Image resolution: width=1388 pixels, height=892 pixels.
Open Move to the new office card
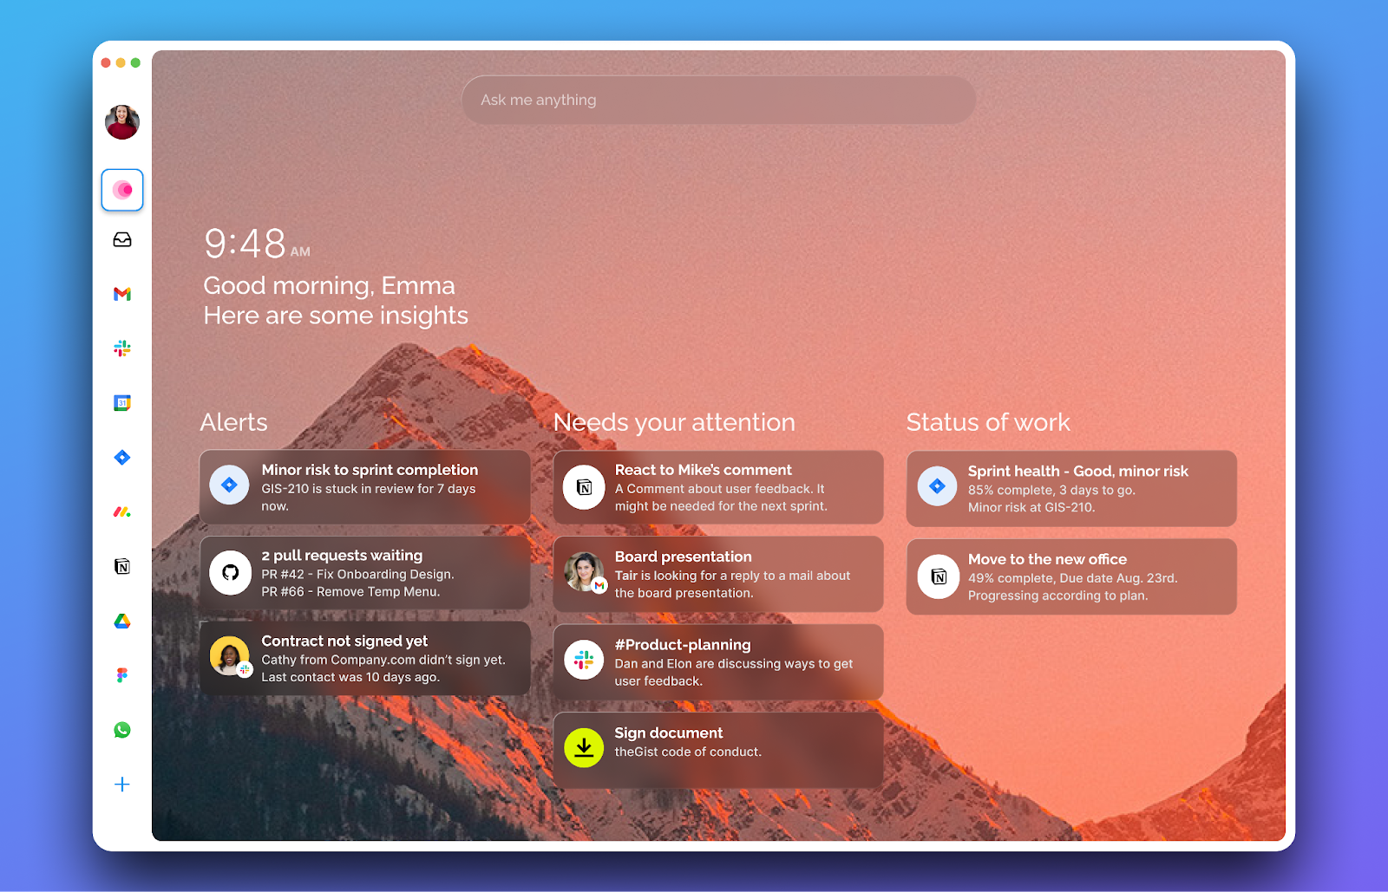(1071, 576)
